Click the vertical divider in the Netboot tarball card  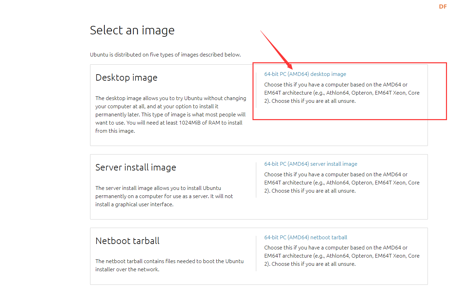[x=256, y=253]
